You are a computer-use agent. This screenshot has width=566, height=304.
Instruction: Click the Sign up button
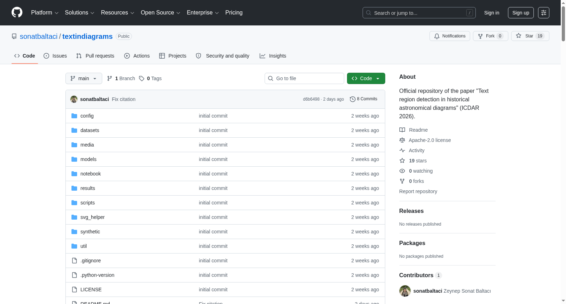(x=521, y=13)
